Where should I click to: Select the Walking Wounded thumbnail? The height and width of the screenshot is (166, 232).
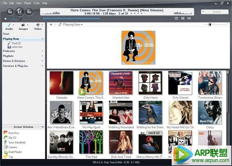pos(121,112)
